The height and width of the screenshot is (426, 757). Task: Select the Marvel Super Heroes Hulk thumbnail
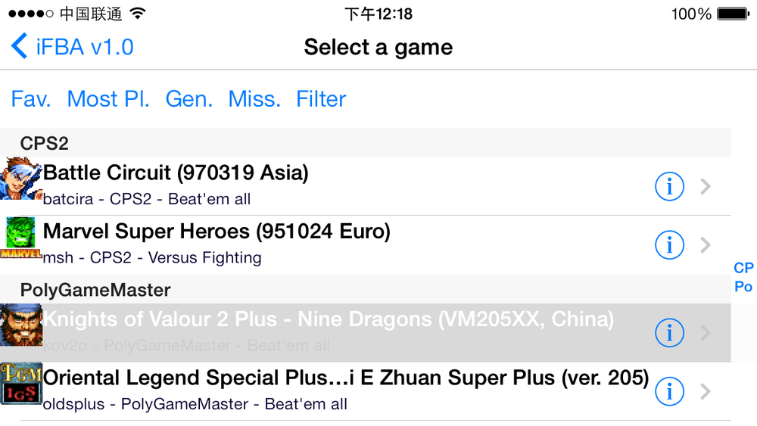(x=21, y=238)
